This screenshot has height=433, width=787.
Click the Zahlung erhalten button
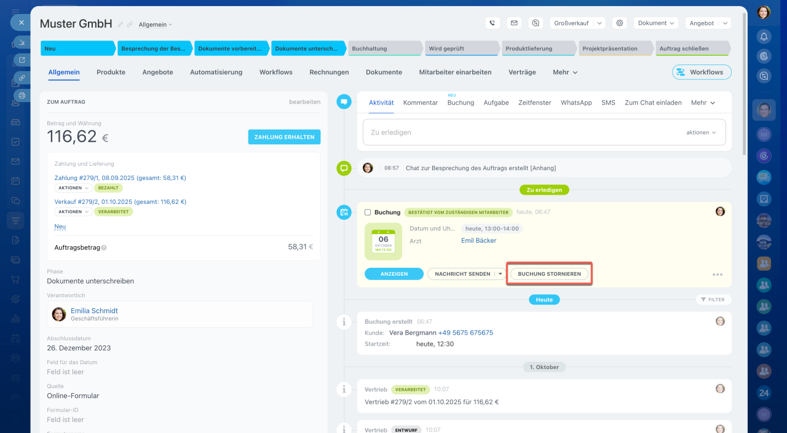coord(284,137)
